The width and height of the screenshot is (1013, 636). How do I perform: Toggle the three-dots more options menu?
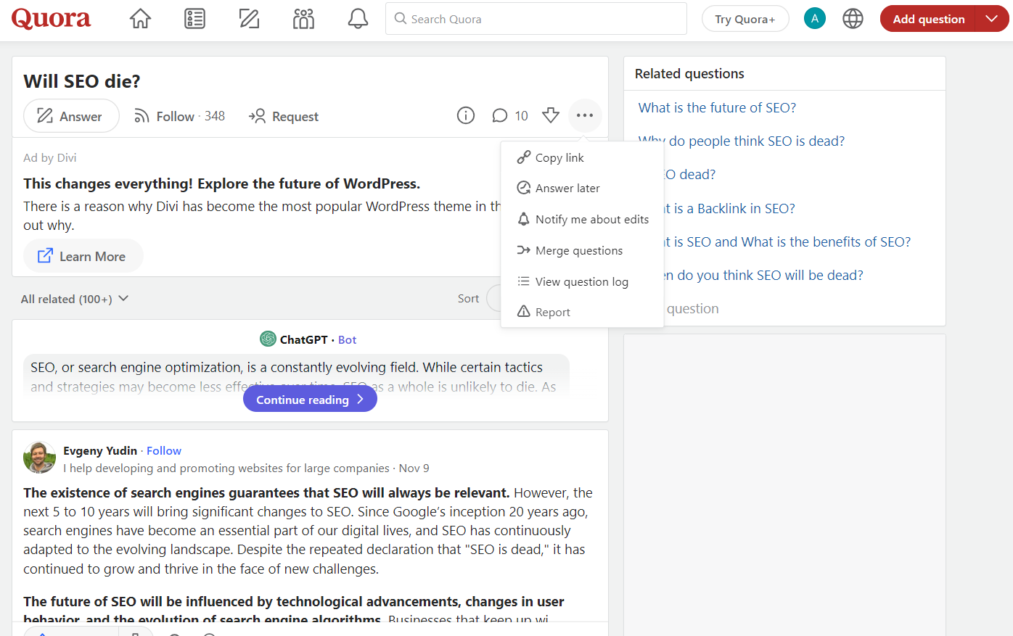(585, 116)
